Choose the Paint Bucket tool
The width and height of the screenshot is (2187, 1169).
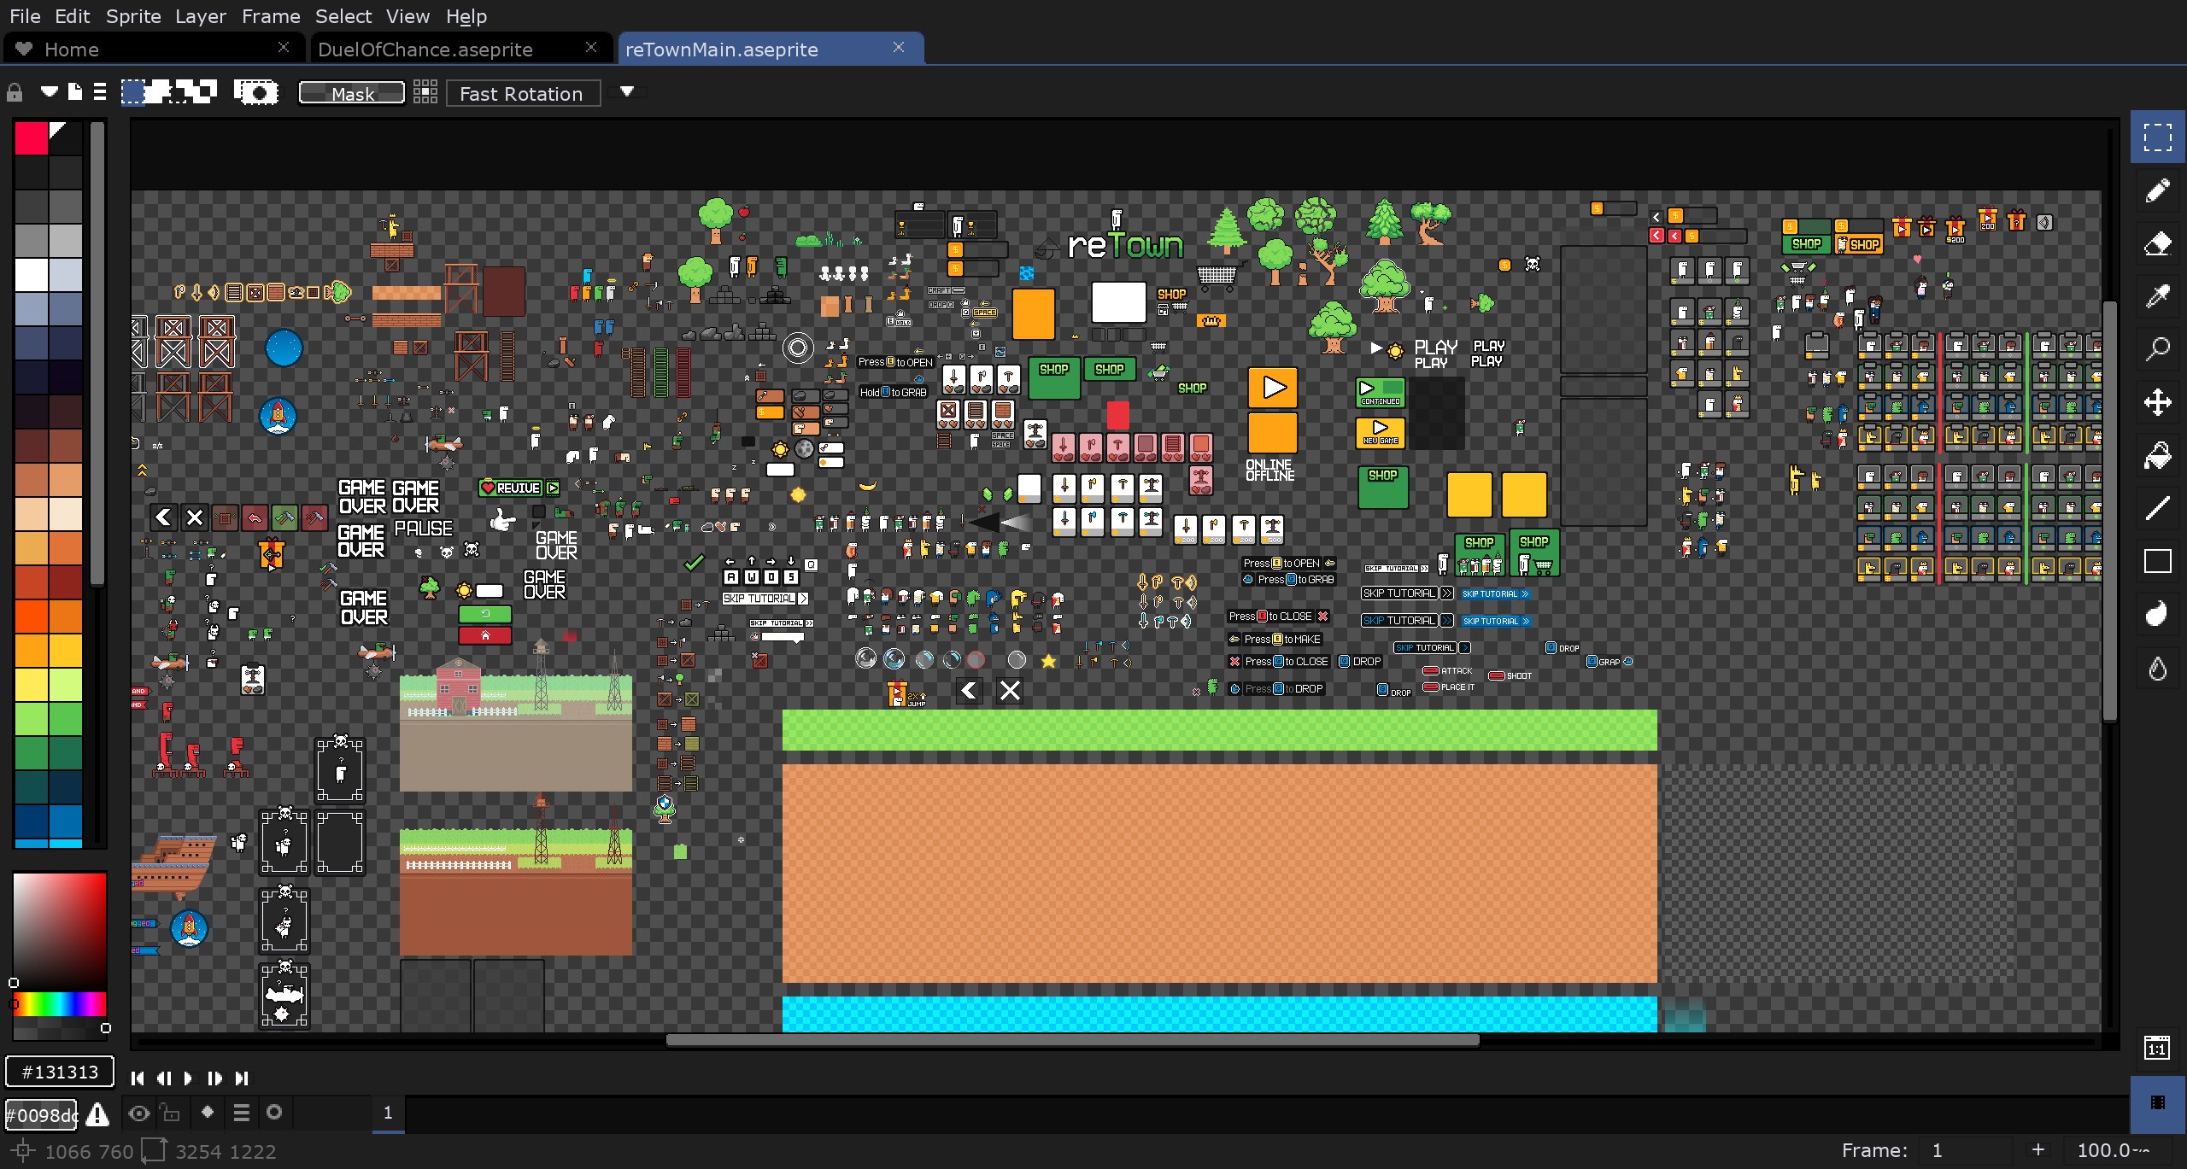pyautogui.click(x=2157, y=456)
